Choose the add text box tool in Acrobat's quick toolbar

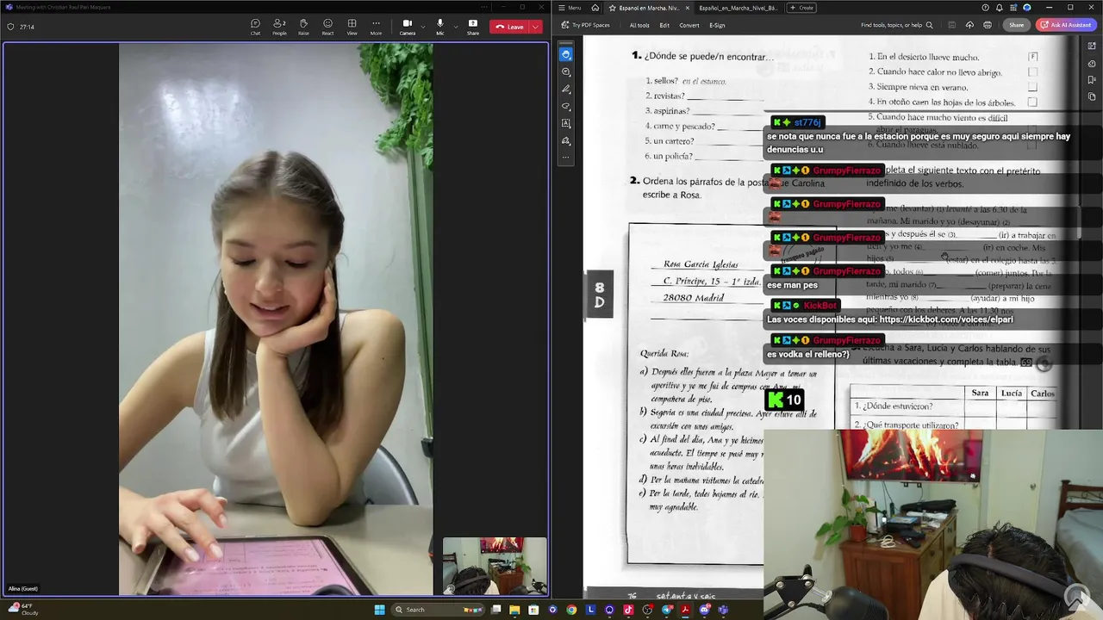pos(565,123)
